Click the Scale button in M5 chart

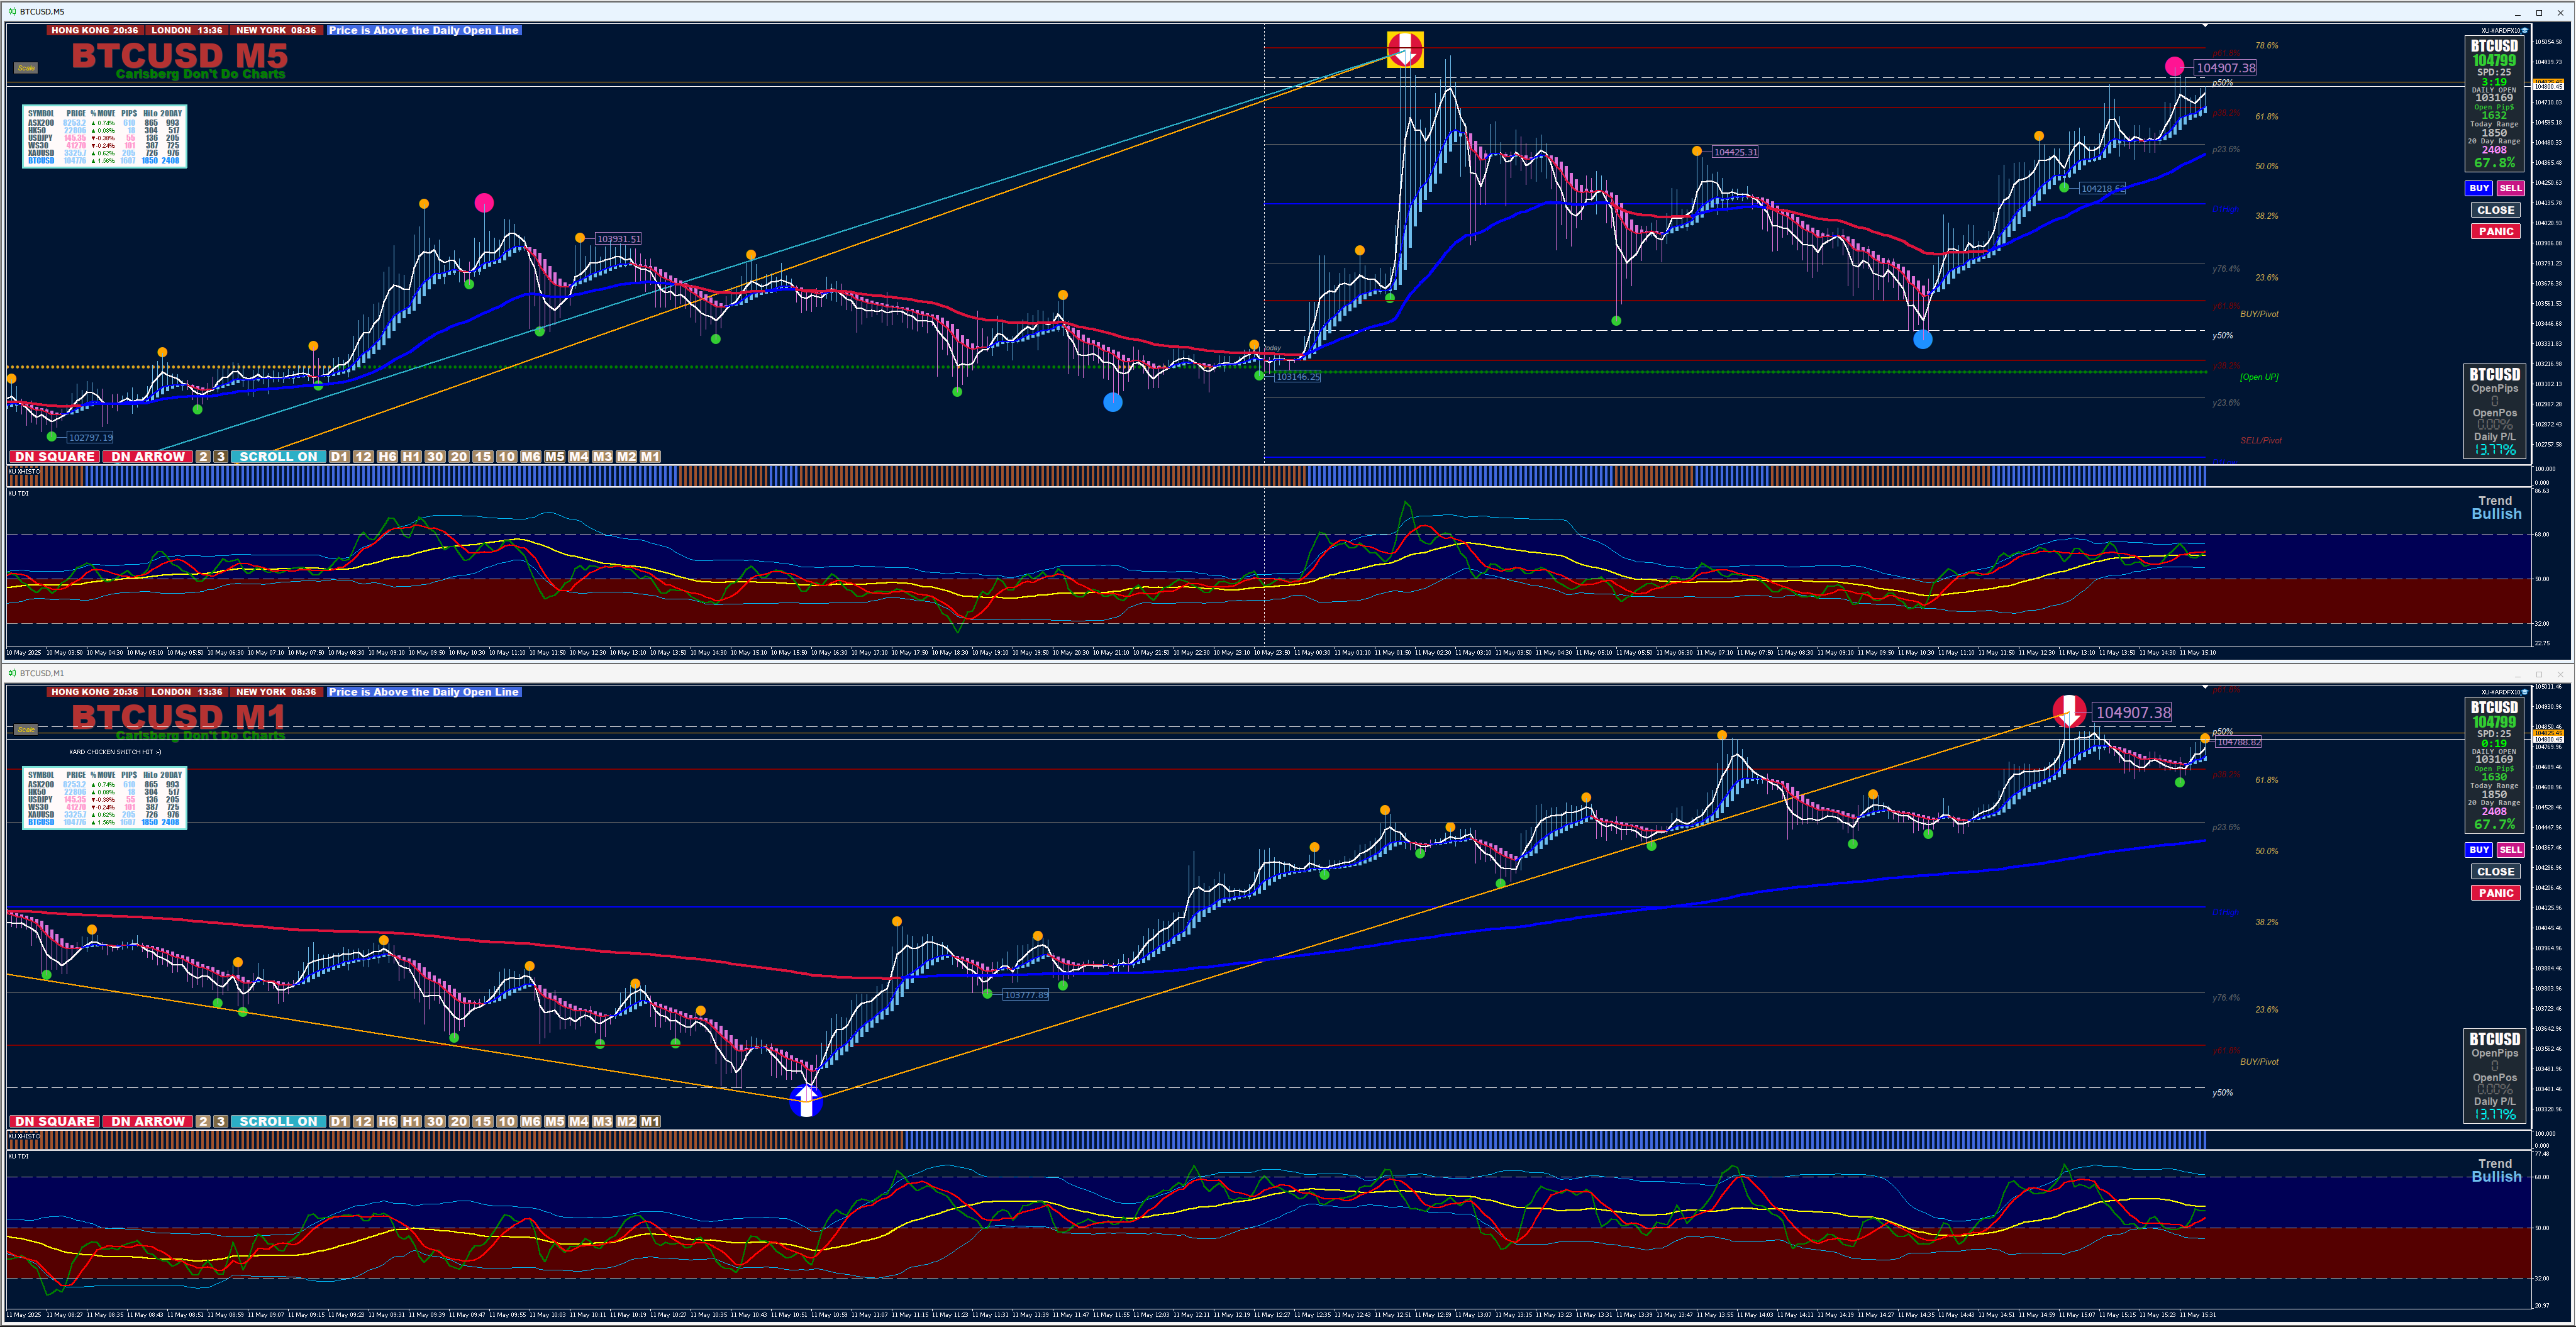26,68
